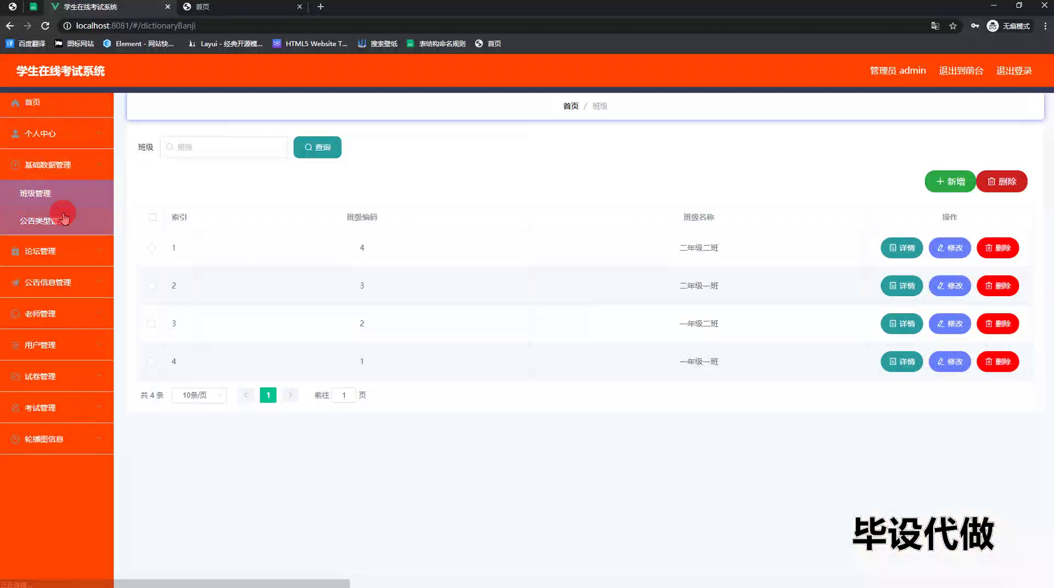Click 删除 for 一年级二班 row
1054x588 pixels.
(x=998, y=324)
